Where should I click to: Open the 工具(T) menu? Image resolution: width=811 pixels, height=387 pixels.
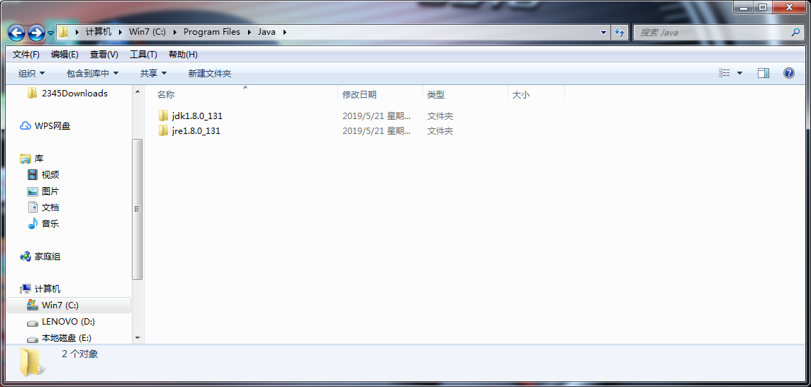tap(143, 55)
